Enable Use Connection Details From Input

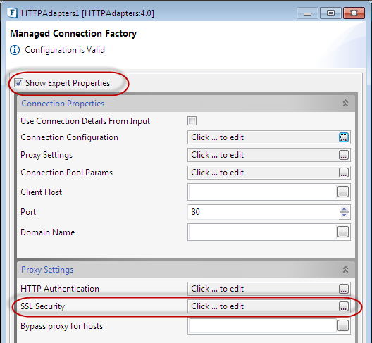(192, 120)
